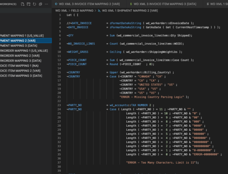
Task: Click the WORKSPACE explorer section title
Action: (8, 4)
